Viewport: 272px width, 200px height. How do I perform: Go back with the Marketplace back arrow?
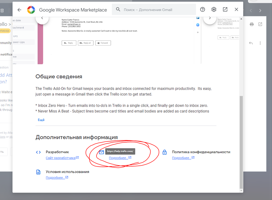click(x=19, y=10)
